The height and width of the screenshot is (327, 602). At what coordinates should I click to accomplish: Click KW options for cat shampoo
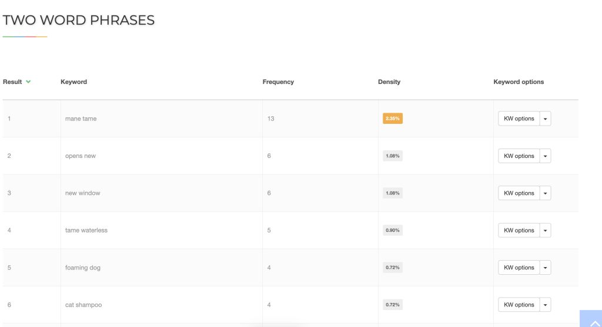[519, 305]
